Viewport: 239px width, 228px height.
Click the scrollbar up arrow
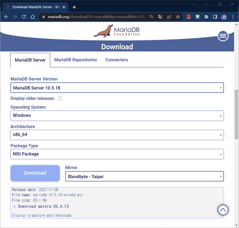236,24
